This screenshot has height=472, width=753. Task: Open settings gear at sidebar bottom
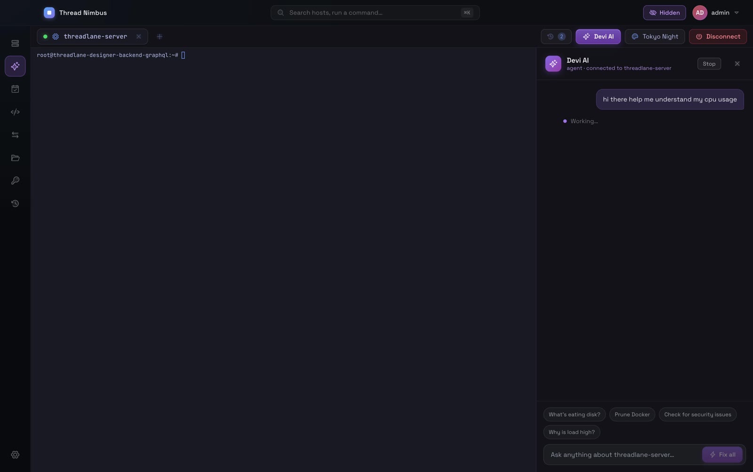[15, 455]
